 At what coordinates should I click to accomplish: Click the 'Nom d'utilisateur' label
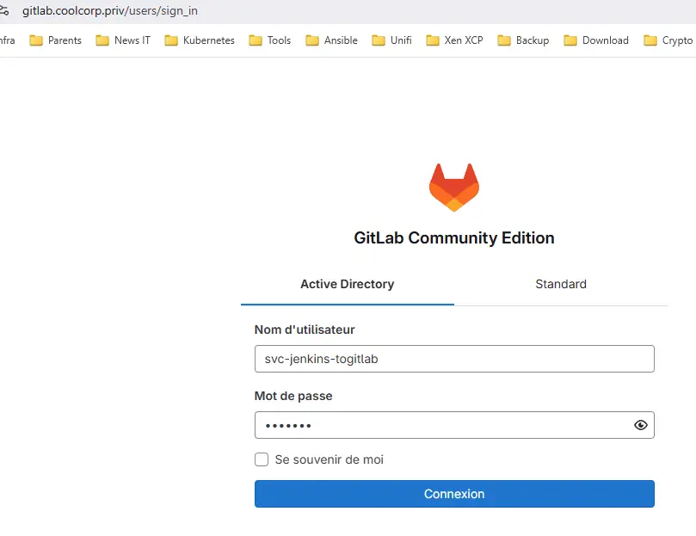pos(305,330)
